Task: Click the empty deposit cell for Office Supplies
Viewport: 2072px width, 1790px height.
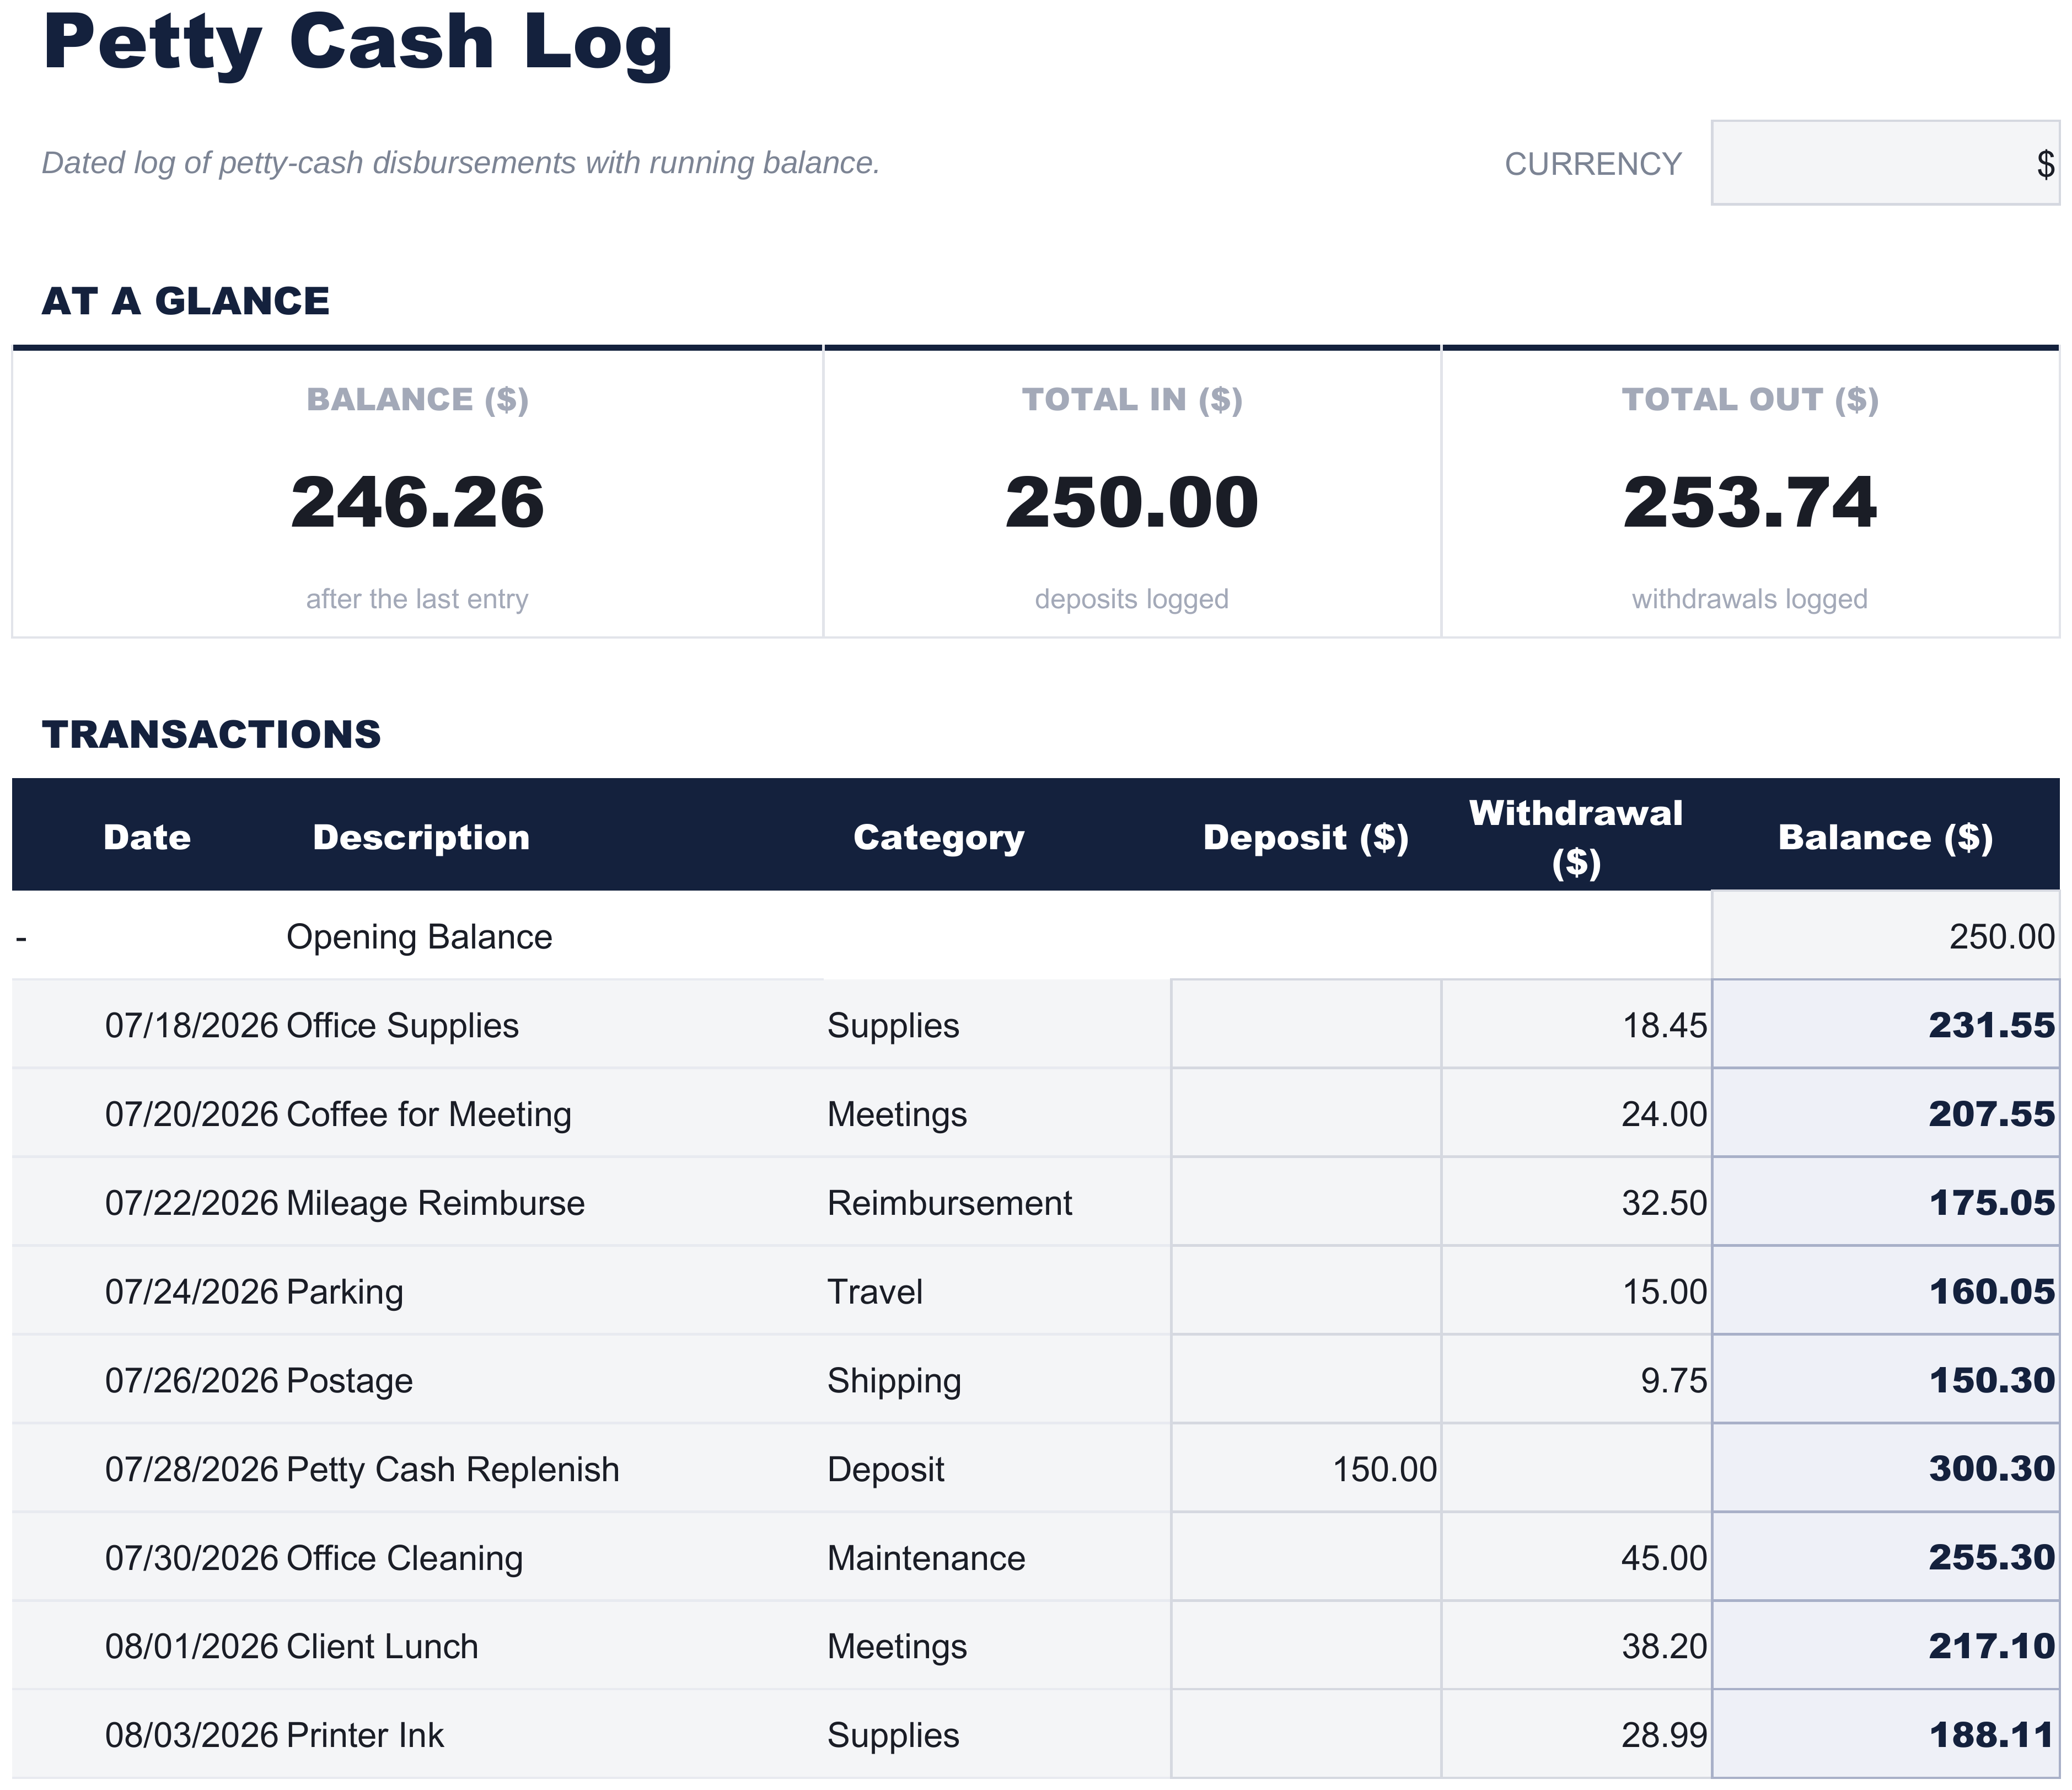Action: point(1306,1025)
